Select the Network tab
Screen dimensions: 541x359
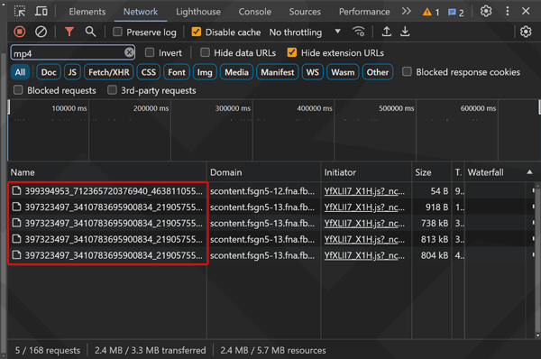[x=141, y=12]
